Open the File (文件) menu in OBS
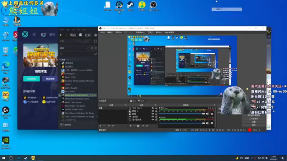The height and width of the screenshot is (161, 287). pos(102,33)
